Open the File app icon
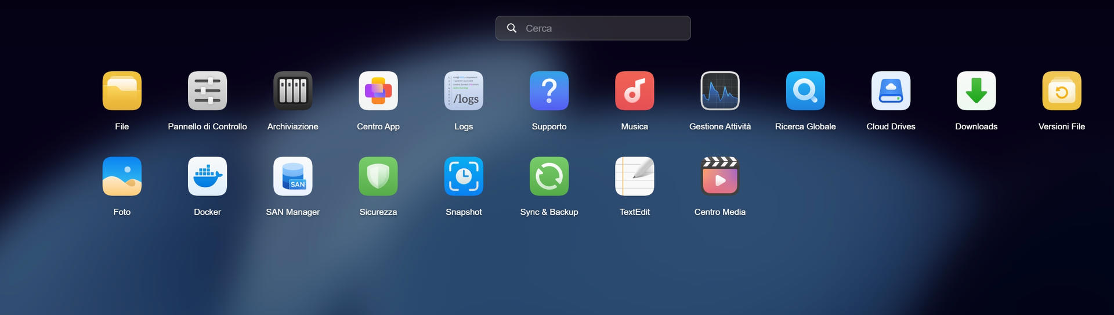Screen dimensions: 1114x315 122,90
